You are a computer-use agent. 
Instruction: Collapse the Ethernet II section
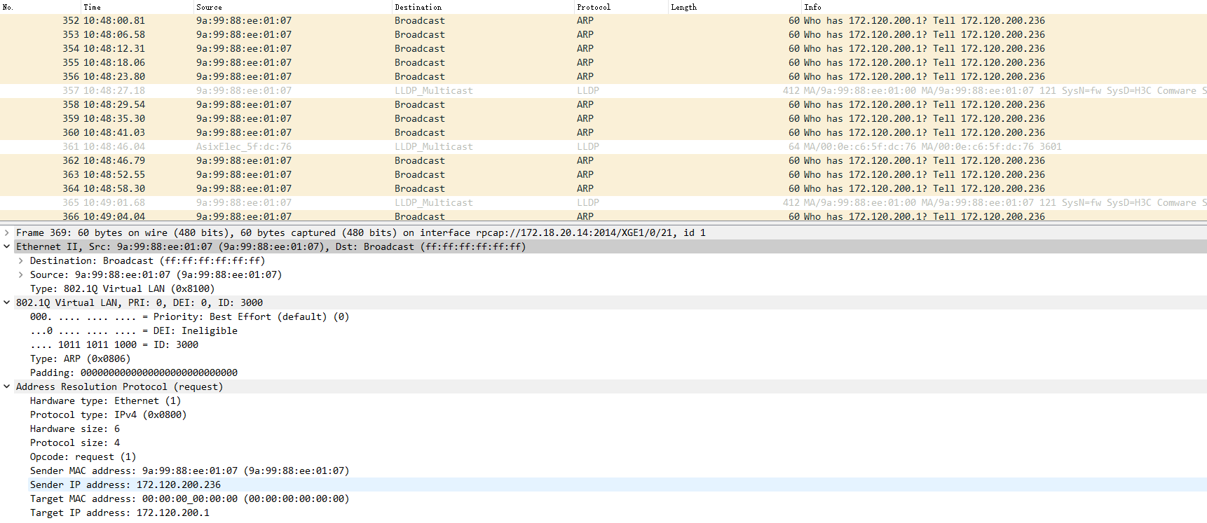tap(7, 246)
